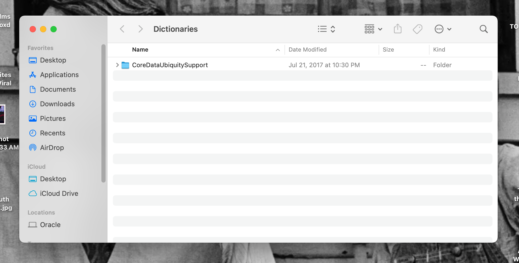Image resolution: width=519 pixels, height=263 pixels.
Task: Open the Recents view
Action: (x=53, y=133)
